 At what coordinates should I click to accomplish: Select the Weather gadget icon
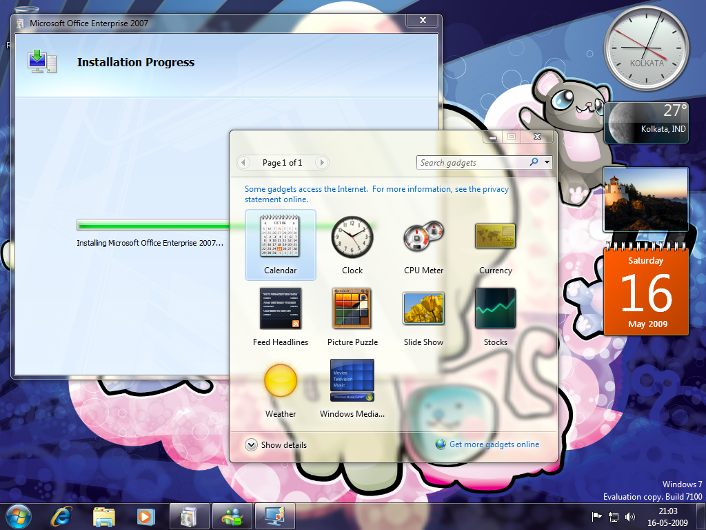(280, 380)
